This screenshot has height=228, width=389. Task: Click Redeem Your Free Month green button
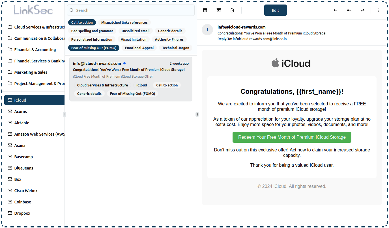point(292,137)
